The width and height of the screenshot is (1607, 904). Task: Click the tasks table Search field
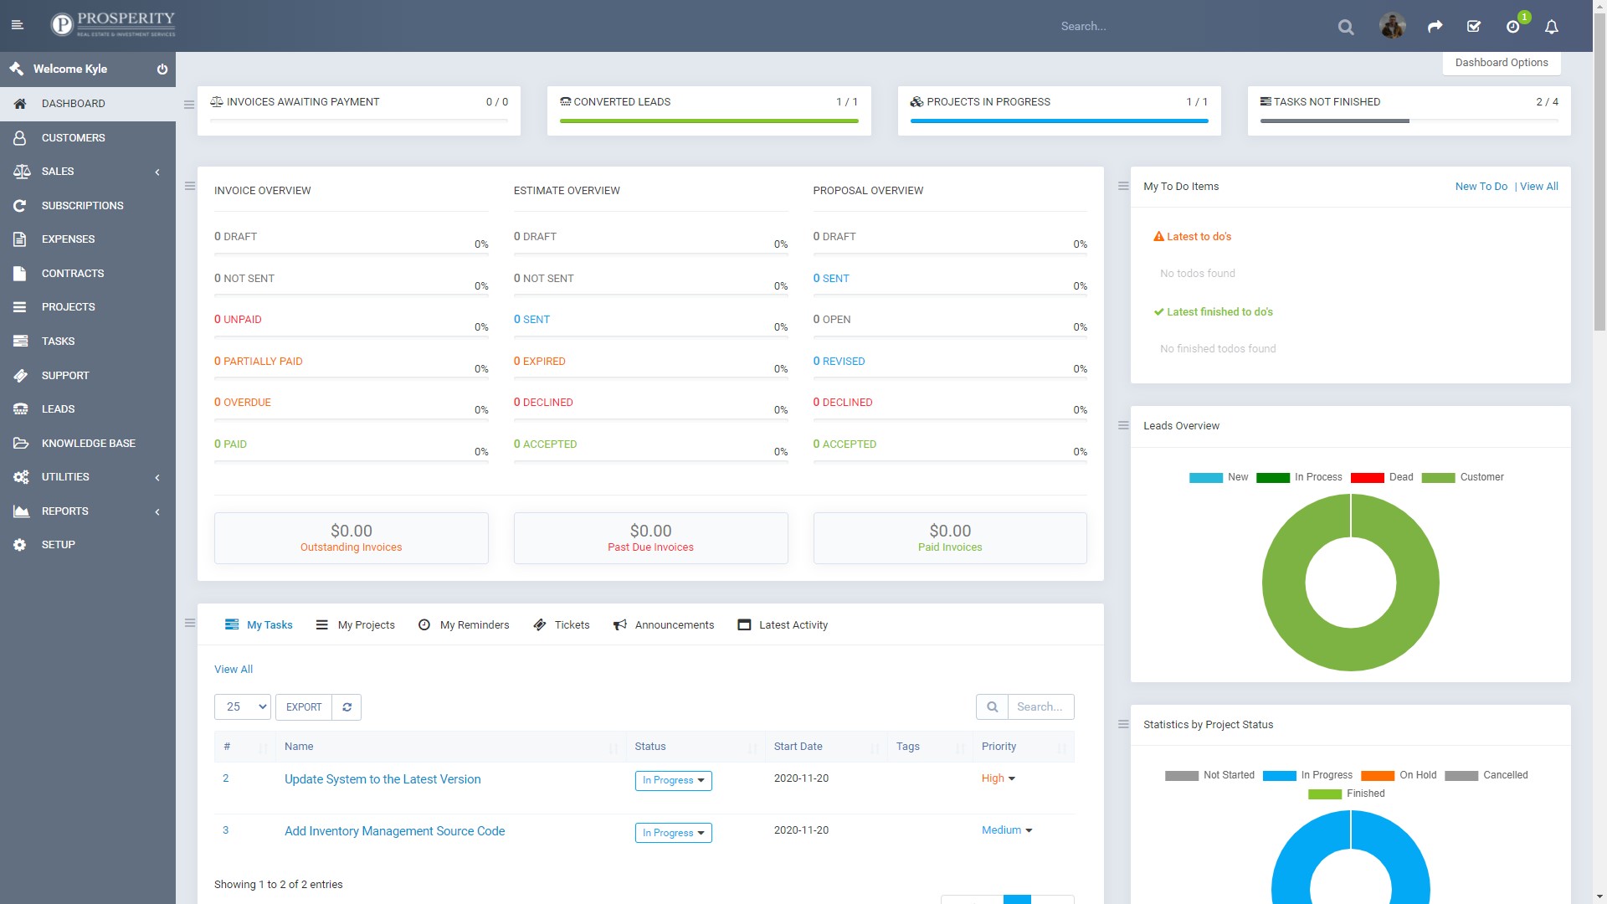click(1040, 707)
